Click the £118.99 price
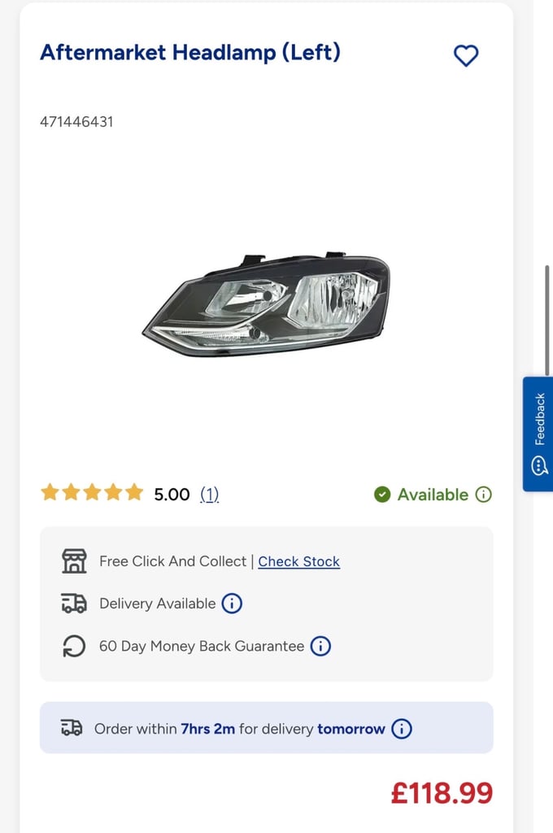Viewport: 553px width, 833px height. click(x=442, y=793)
